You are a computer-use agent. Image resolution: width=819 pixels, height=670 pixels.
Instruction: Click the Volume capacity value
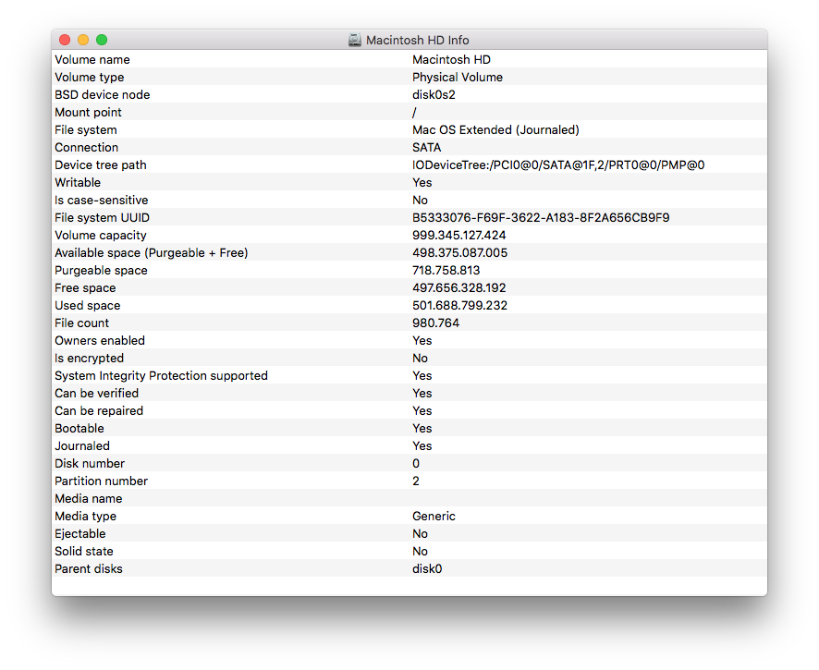point(459,235)
